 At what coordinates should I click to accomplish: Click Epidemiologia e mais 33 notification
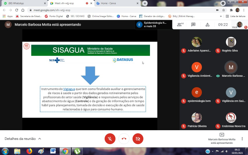[153, 24]
